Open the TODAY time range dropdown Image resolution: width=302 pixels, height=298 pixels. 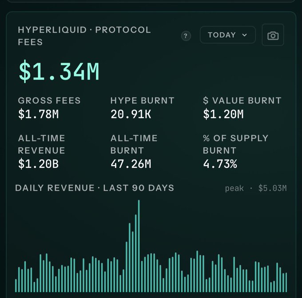pyautogui.click(x=228, y=35)
